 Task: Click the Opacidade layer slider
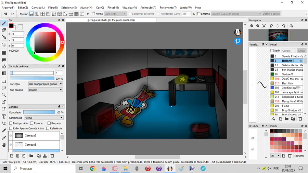(x=39, y=112)
